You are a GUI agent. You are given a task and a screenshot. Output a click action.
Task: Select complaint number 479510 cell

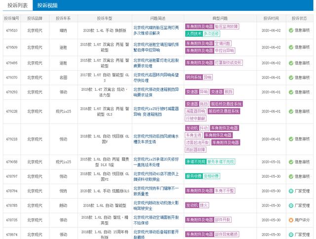12,31
